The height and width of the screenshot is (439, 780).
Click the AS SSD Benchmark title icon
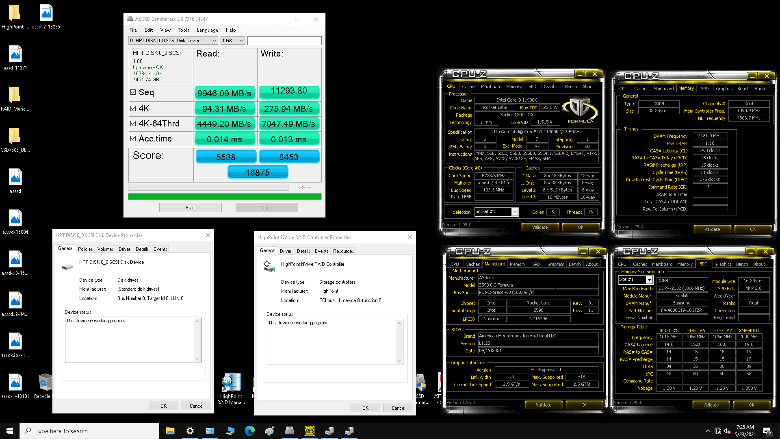[x=130, y=19]
